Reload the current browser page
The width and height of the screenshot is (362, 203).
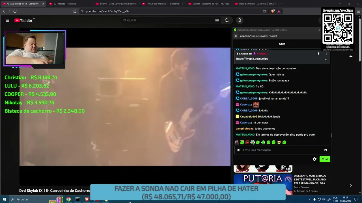pos(15,11)
